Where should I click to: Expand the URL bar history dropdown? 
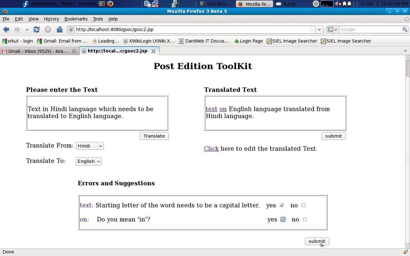pos(319,30)
